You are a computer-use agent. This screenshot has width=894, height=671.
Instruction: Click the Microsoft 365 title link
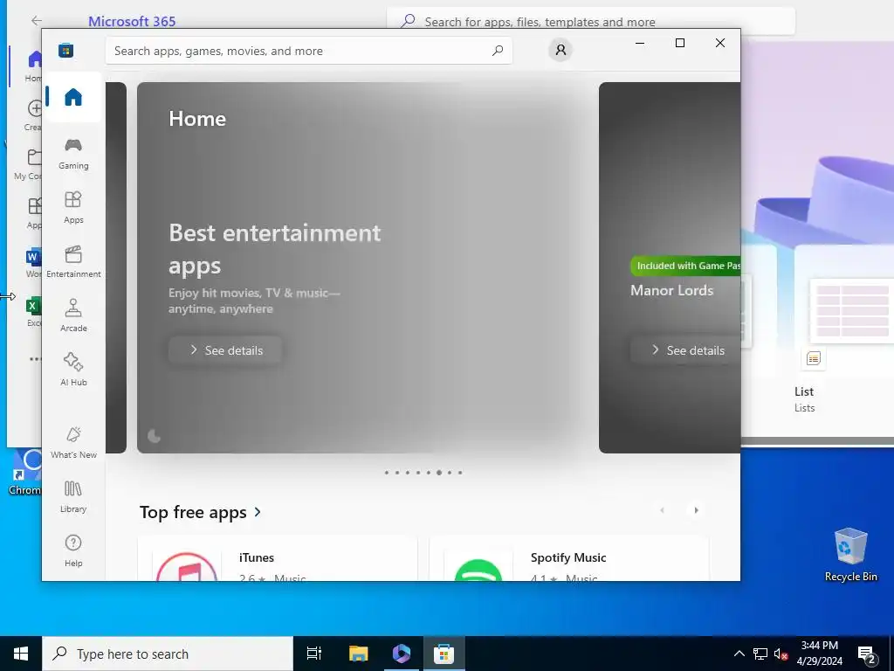point(132,22)
